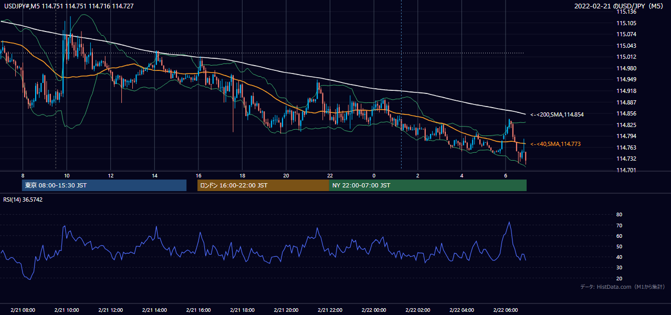Click the '2/21 12:00' bottom time label
This screenshot has height=315, width=671.
click(110, 310)
